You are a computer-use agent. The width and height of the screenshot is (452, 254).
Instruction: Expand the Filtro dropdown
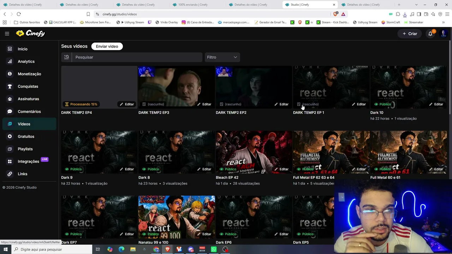(222, 57)
